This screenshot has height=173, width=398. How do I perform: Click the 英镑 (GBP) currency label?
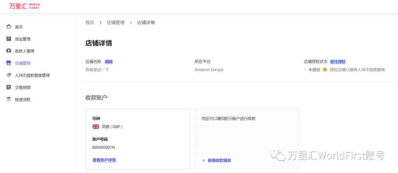[x=112, y=127]
